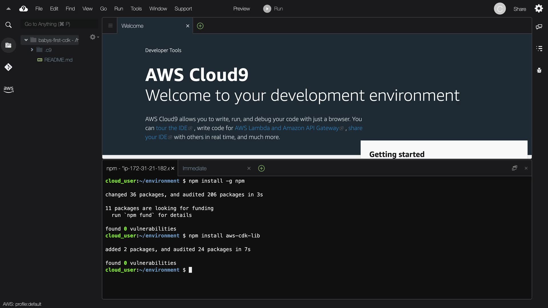Hide the menu bar with the up arrow
This screenshot has width=548, height=308.
coord(9,9)
